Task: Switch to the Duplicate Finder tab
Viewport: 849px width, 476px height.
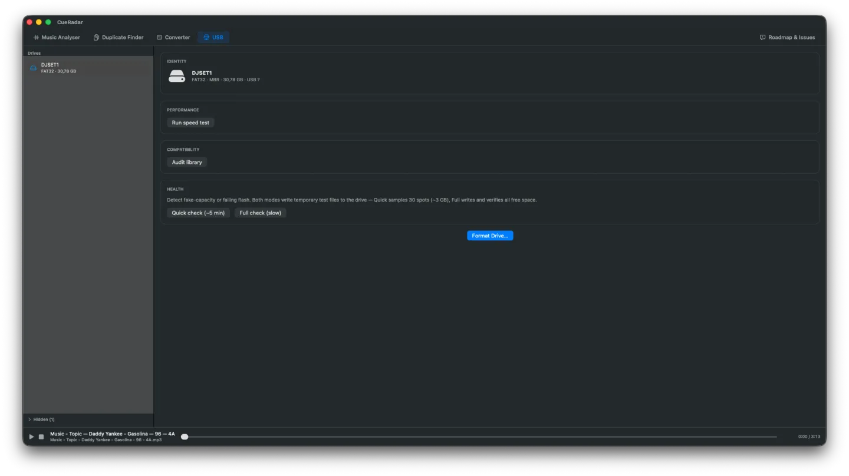Action: (119, 37)
